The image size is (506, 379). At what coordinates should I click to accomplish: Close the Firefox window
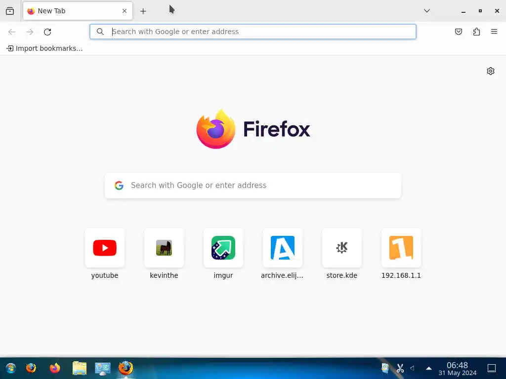click(x=497, y=11)
